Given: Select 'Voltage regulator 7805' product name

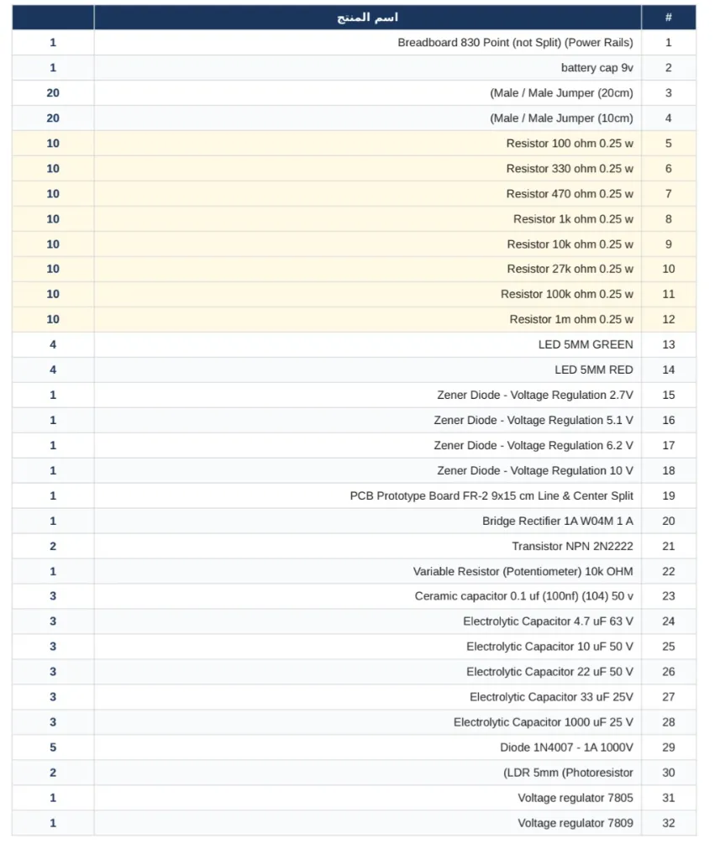Looking at the screenshot, I should click(x=575, y=799).
